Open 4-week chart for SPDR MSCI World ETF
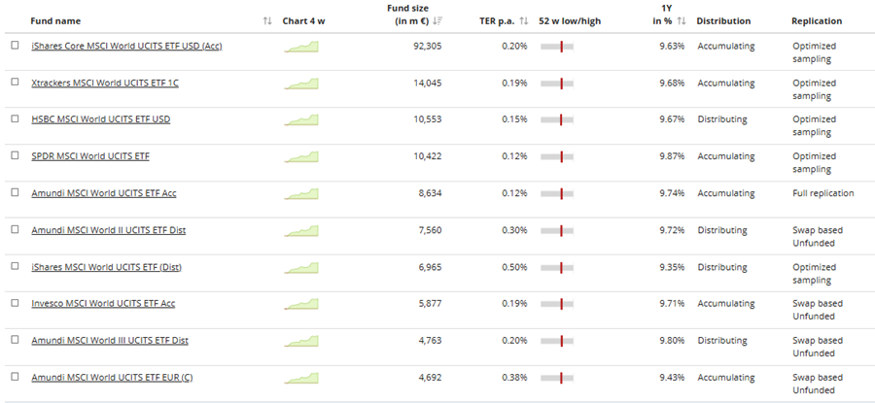The image size is (875, 403). [301, 156]
